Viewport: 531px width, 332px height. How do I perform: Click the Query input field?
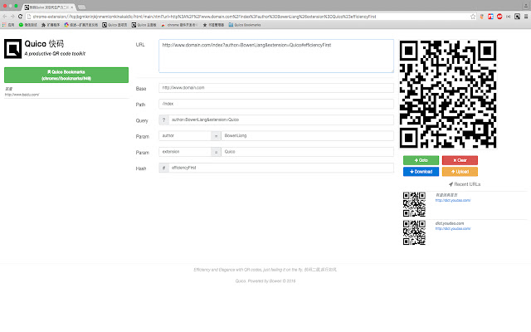click(x=281, y=120)
